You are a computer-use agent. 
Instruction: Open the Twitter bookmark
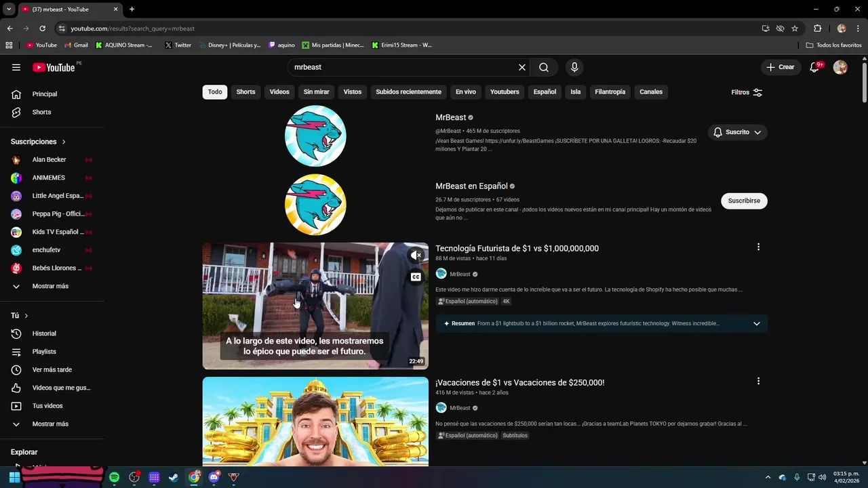click(178, 45)
